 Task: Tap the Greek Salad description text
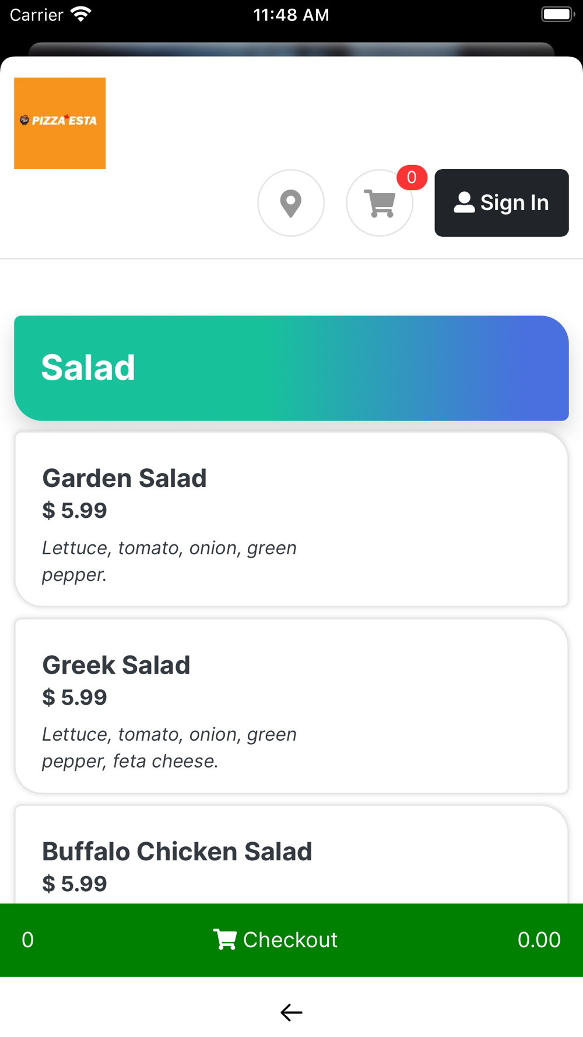[x=169, y=748]
